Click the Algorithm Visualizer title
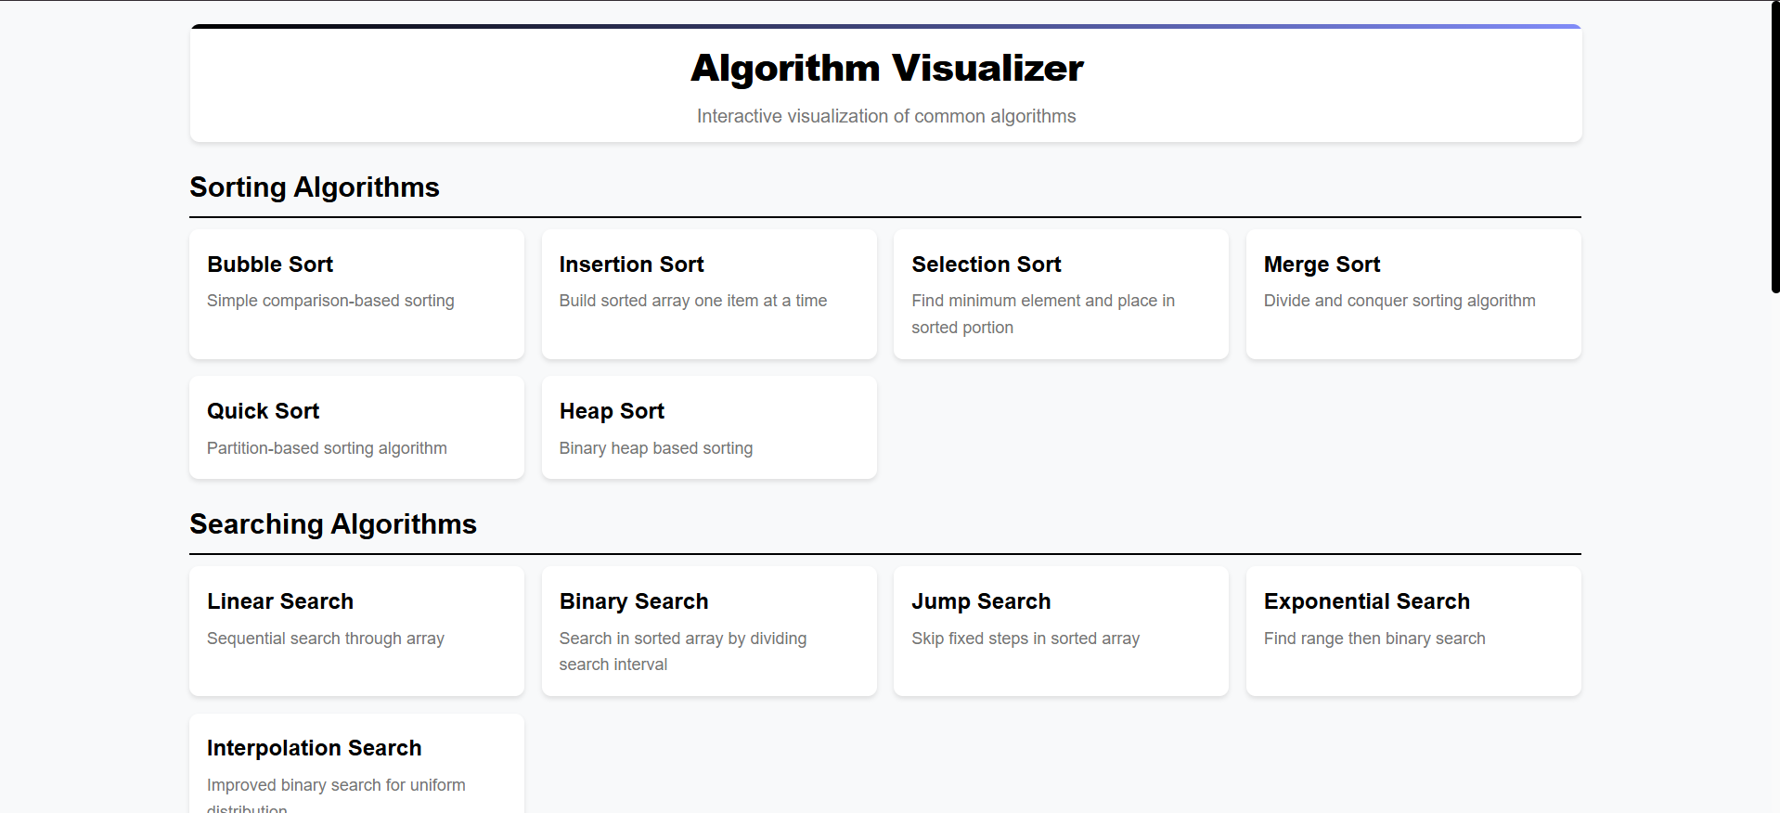Image resolution: width=1780 pixels, height=813 pixels. (886, 68)
